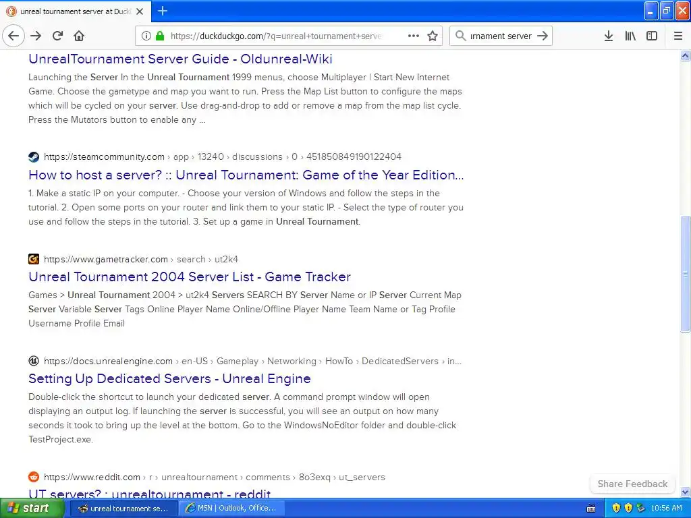Reload the current page
Viewport: 691px width, 518px height.
coord(58,36)
